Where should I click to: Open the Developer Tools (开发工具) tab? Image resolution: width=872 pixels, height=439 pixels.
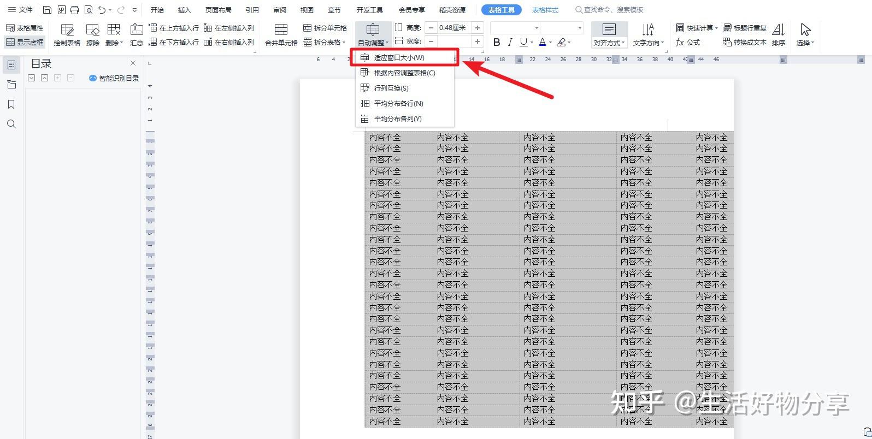click(370, 10)
